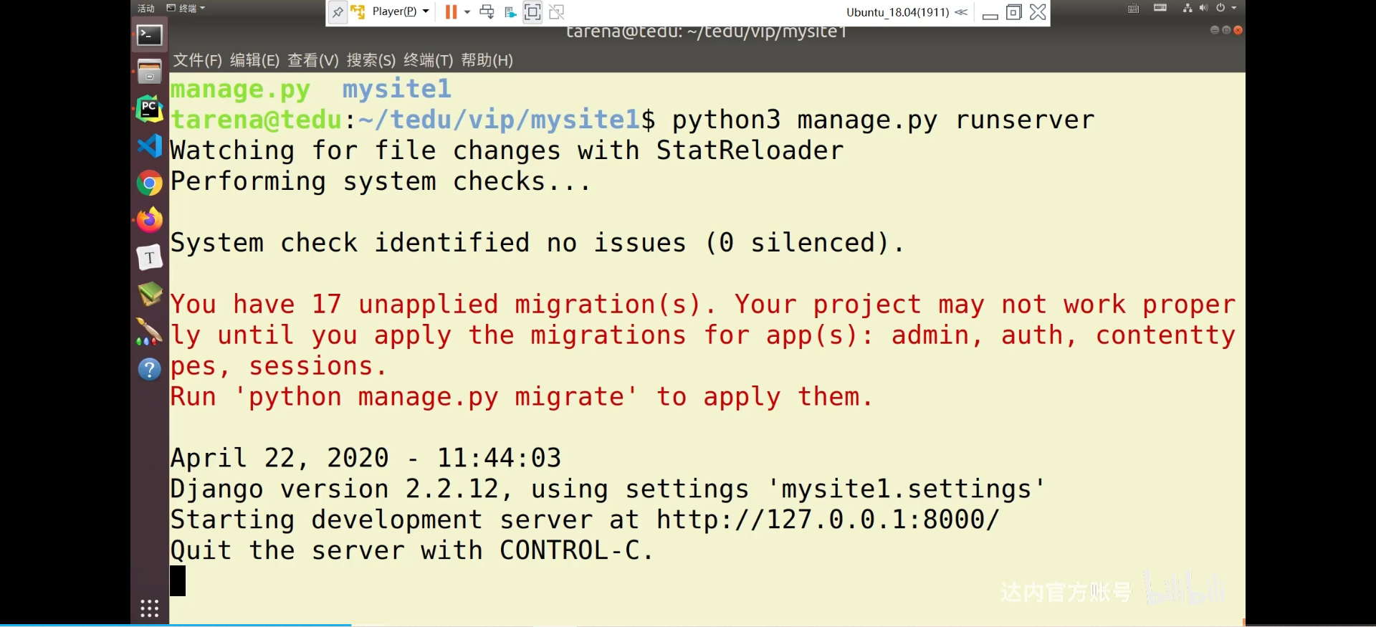Close the terminal window with red button
This screenshot has width=1376, height=627.
coord(1238,30)
